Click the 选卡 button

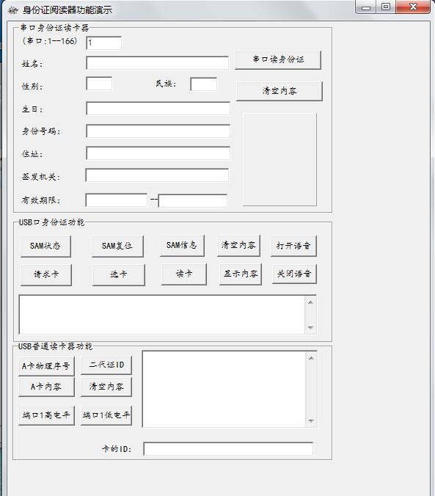click(x=119, y=275)
